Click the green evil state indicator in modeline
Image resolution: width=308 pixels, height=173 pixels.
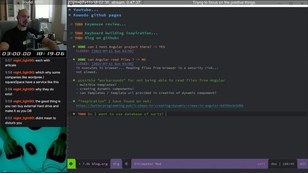point(71,164)
